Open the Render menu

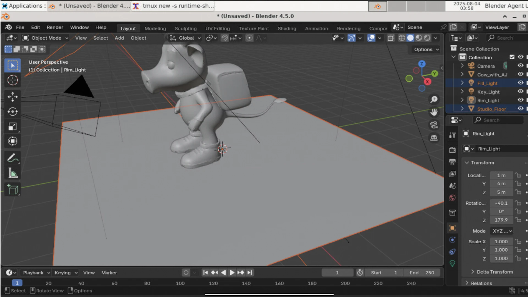coord(55,27)
